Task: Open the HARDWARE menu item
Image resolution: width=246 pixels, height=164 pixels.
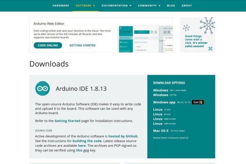Action: click(61, 5)
